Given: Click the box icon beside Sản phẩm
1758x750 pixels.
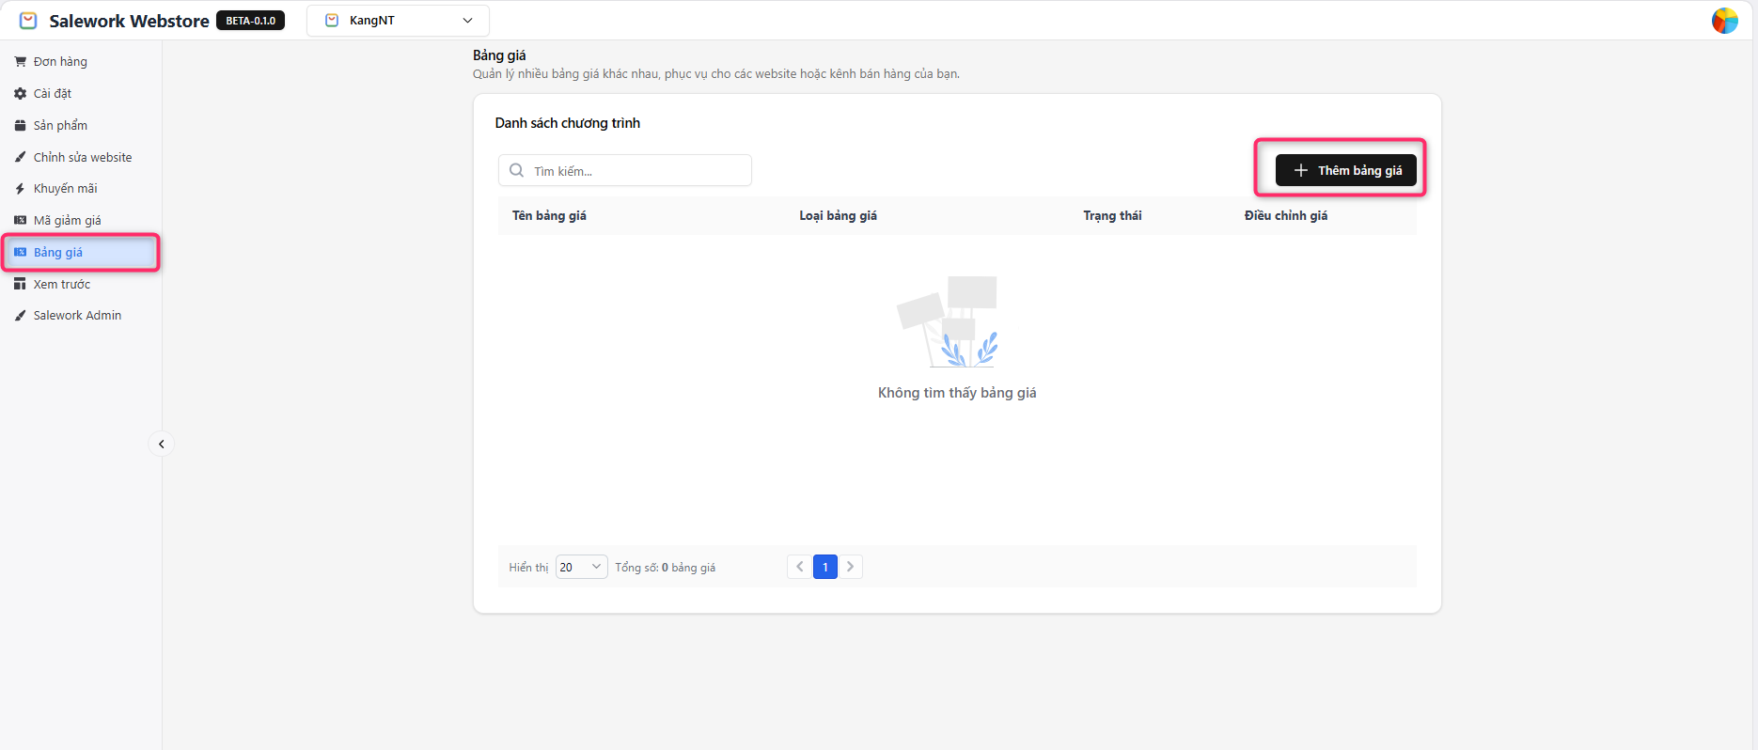Looking at the screenshot, I should pos(20,126).
